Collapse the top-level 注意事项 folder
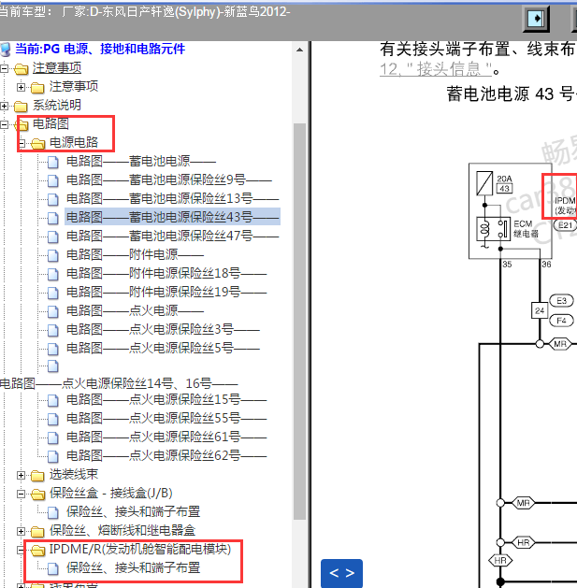This screenshot has height=588, width=577. (x=4, y=68)
